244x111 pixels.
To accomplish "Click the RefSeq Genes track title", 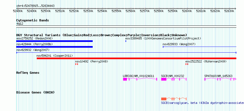I will (x=28, y=73).
